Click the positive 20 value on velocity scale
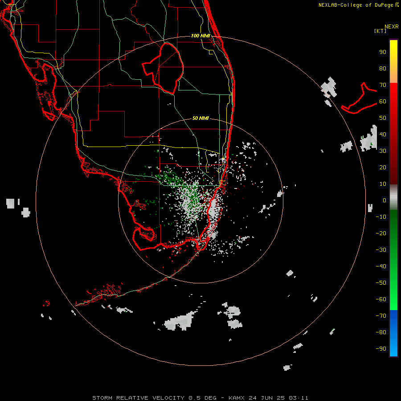The height and width of the screenshot is (401, 401). 383,167
